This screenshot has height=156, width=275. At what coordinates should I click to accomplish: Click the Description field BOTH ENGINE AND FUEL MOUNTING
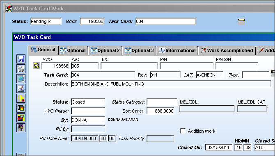click(x=171, y=84)
